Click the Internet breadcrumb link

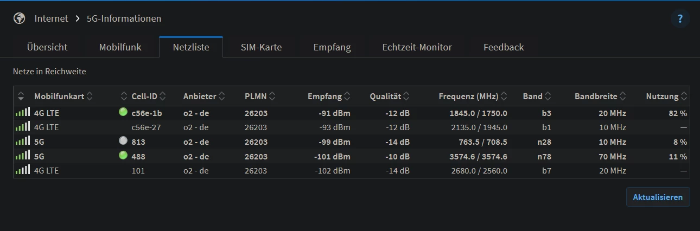tap(51, 18)
